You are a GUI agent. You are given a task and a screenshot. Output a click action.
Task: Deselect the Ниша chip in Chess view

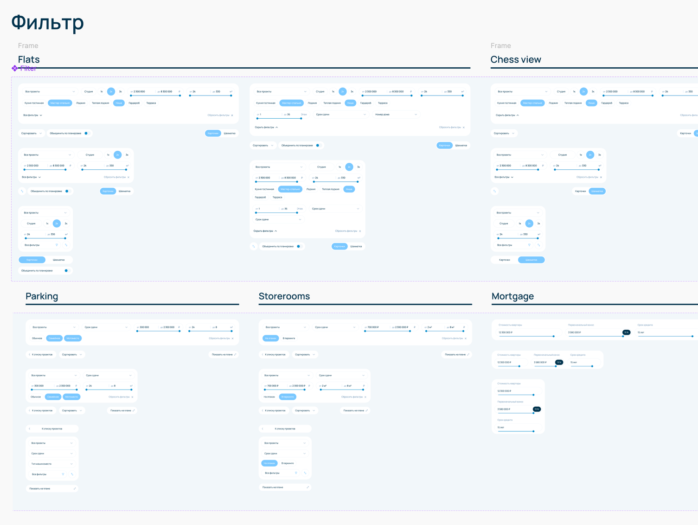tap(591, 103)
